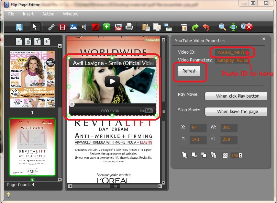Click the W width field
Image resolution: width=277 pixels, height=203 pixels.
pyautogui.click(x=229, y=128)
